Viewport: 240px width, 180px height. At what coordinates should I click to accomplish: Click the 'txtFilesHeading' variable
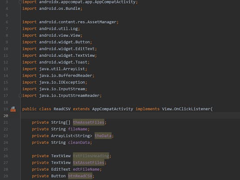pyautogui.click(x=91, y=156)
